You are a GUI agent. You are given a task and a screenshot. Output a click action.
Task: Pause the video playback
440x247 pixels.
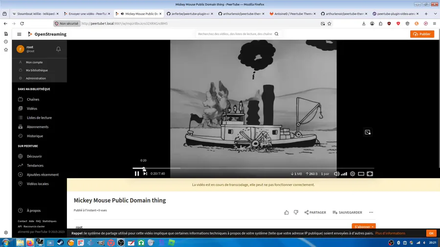pos(137,174)
